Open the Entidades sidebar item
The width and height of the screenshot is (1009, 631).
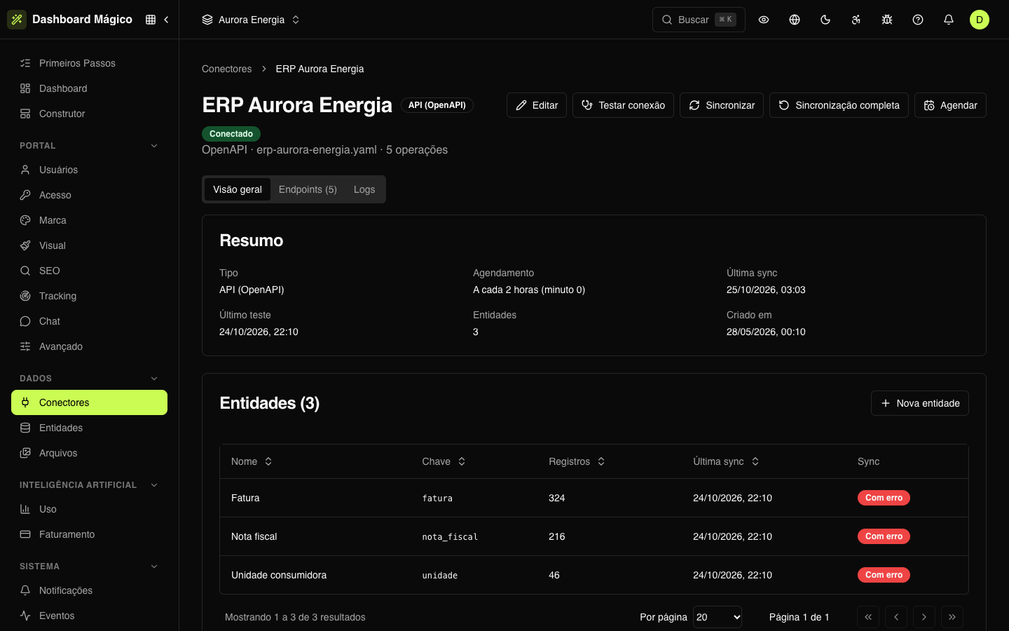(x=89, y=428)
